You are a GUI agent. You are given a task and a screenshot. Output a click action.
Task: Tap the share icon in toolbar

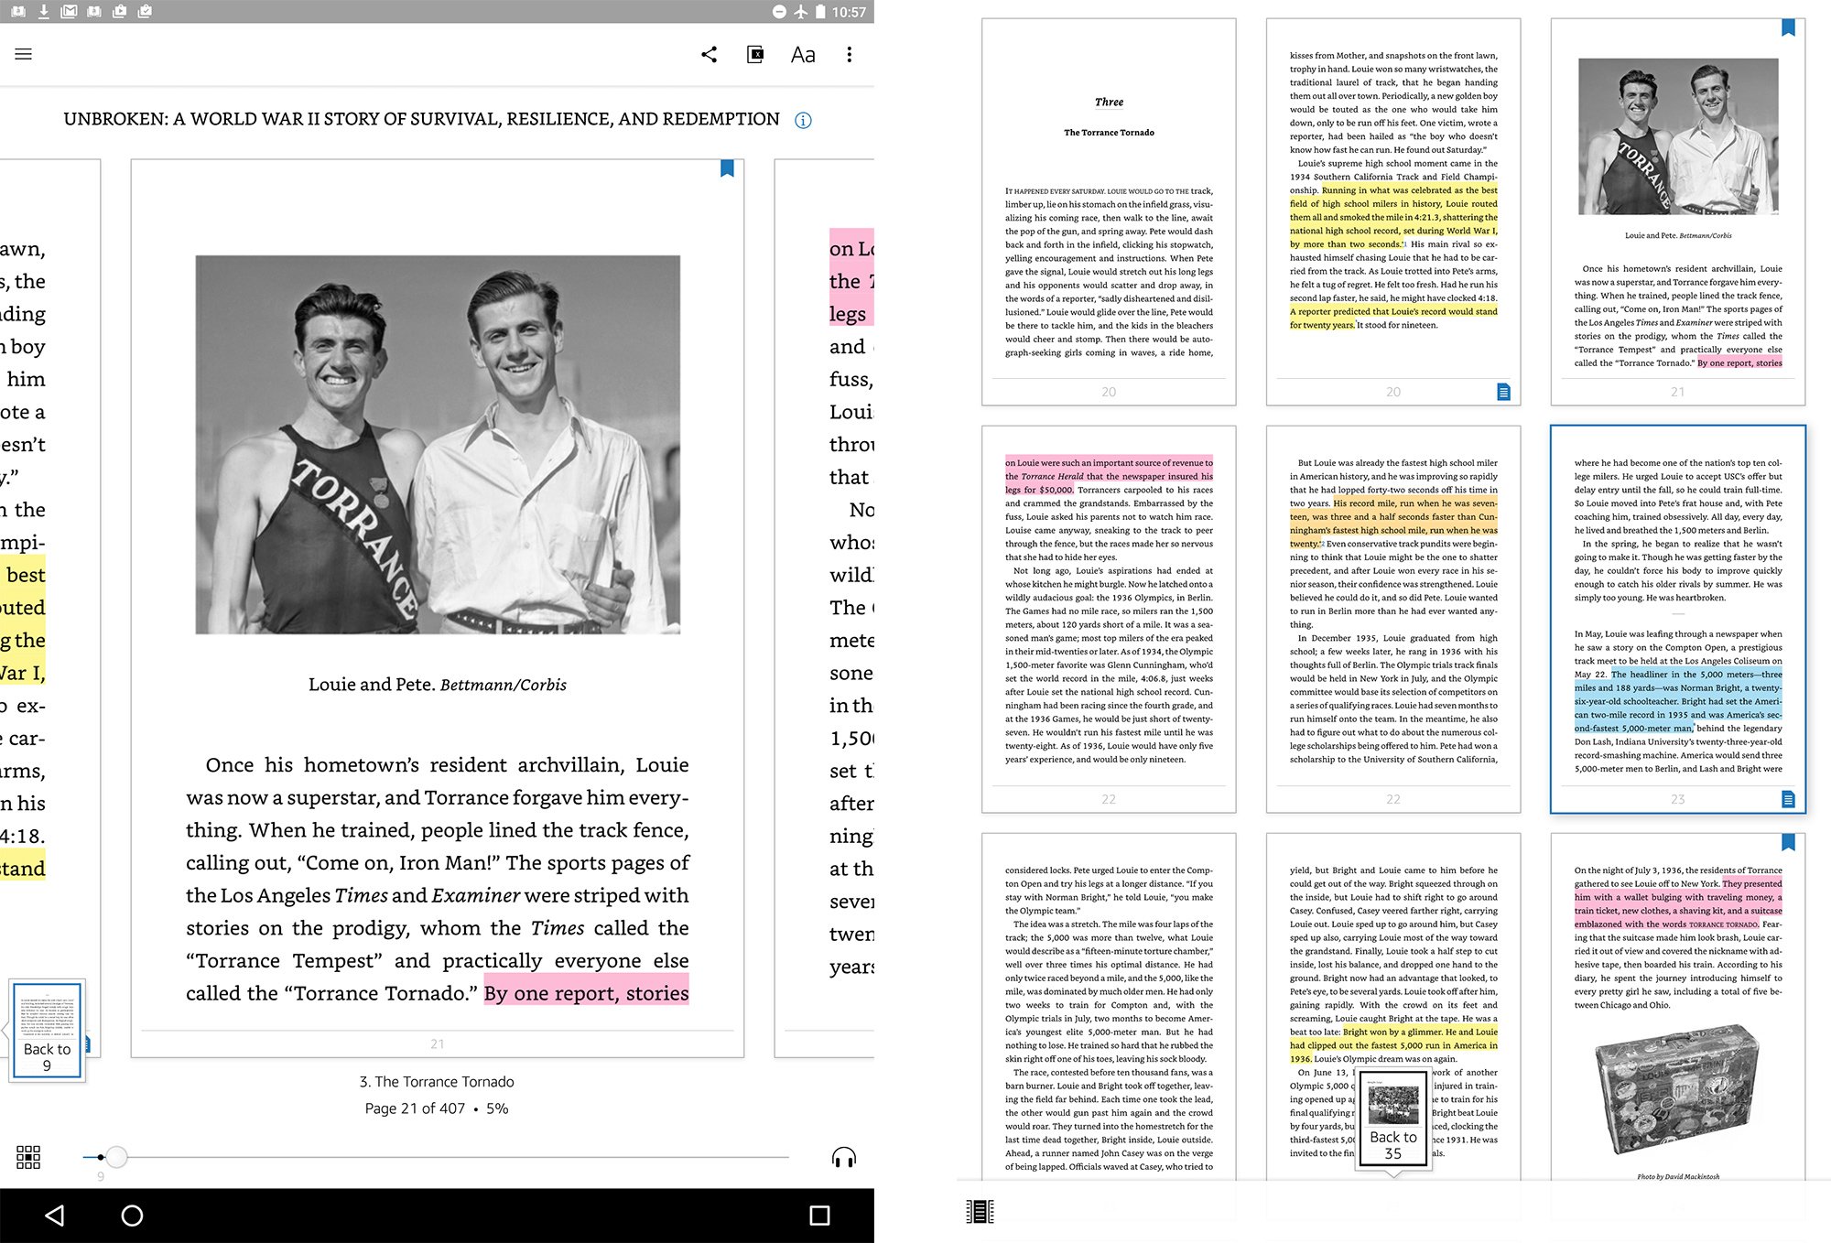pyautogui.click(x=709, y=54)
